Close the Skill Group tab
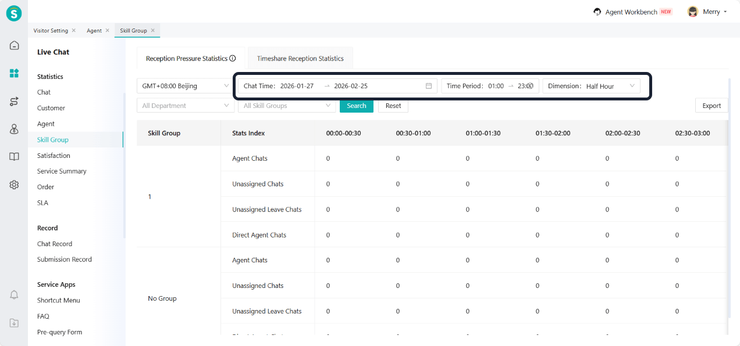Screen dimensions: 740x346 coord(153,30)
